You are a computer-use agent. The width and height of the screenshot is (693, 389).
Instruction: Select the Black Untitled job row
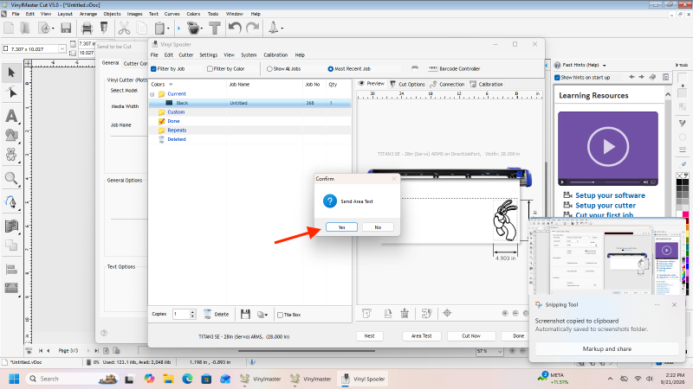[x=250, y=103]
